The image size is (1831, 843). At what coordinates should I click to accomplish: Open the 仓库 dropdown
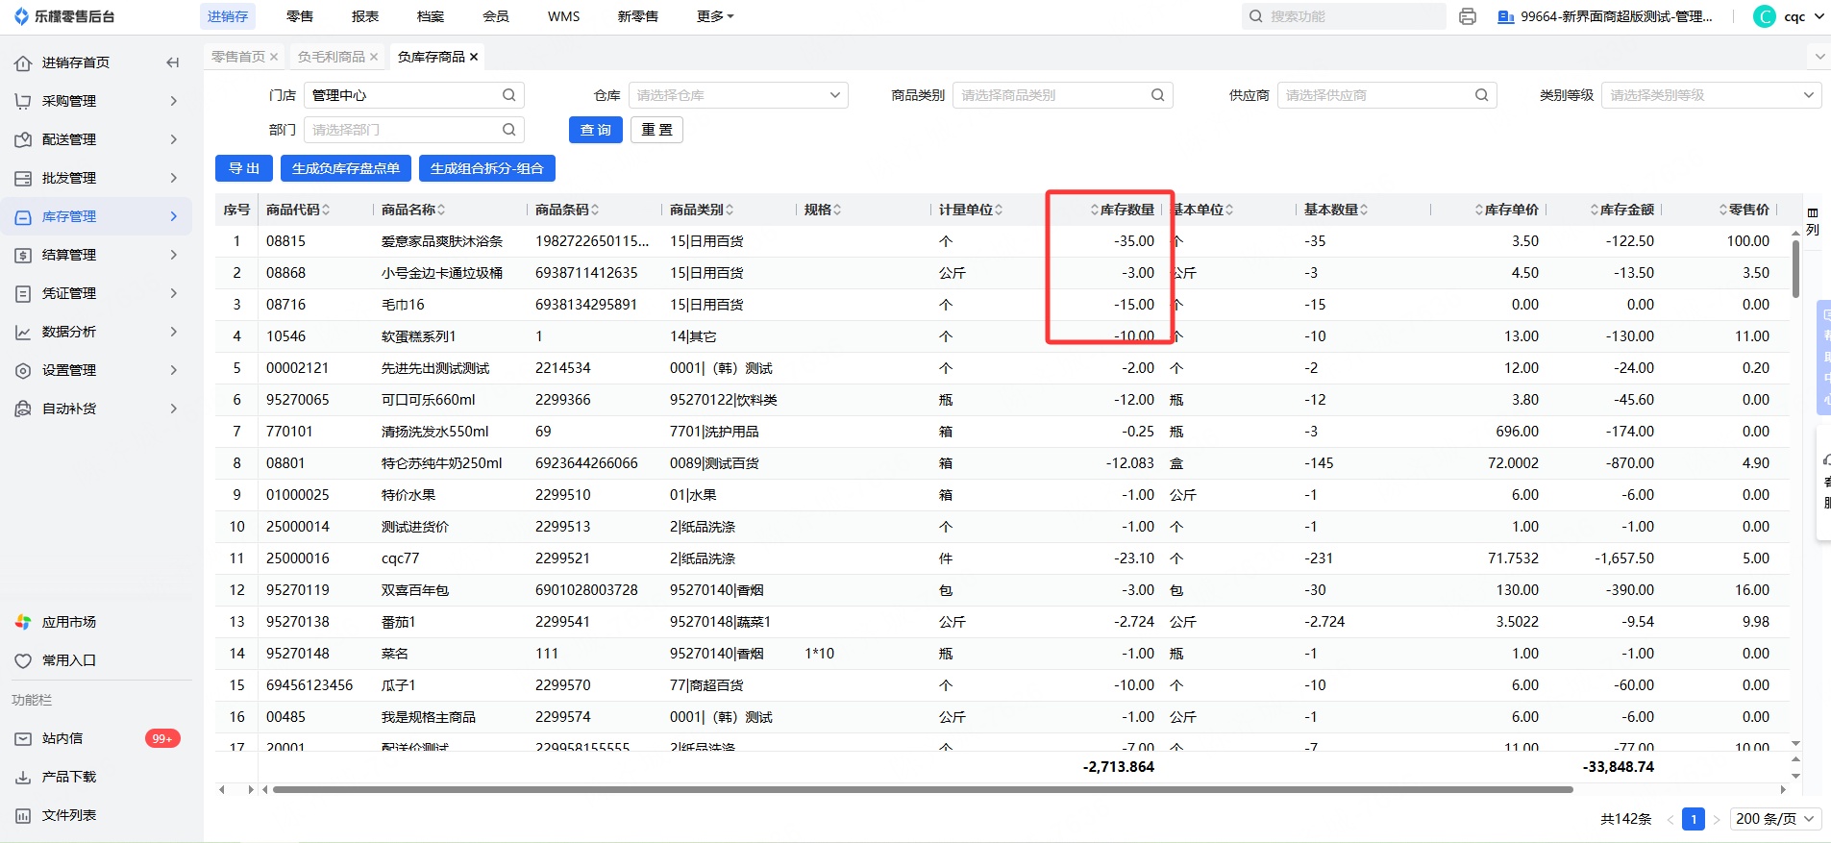[x=738, y=95]
